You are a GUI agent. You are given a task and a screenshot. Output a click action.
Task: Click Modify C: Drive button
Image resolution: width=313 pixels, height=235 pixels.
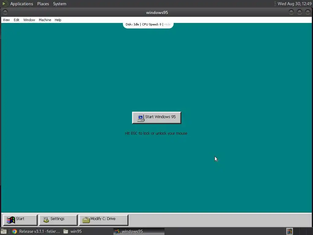point(104,220)
